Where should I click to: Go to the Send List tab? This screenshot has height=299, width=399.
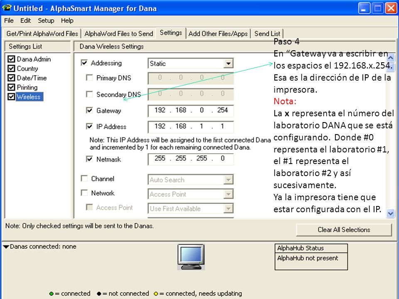[267, 34]
